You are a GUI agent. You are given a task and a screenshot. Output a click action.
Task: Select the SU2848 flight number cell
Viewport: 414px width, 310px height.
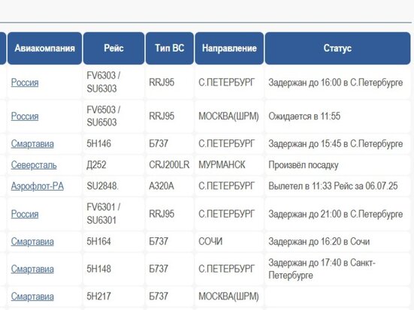113,186
